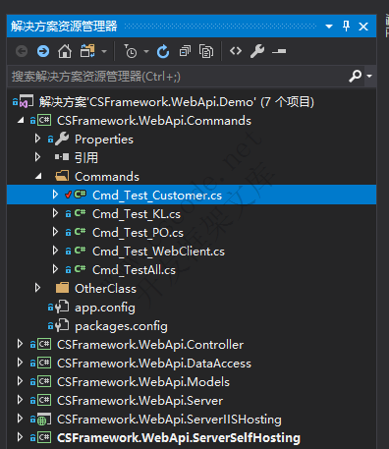Expand the Properties node
389x449 pixels.
pos(37,139)
